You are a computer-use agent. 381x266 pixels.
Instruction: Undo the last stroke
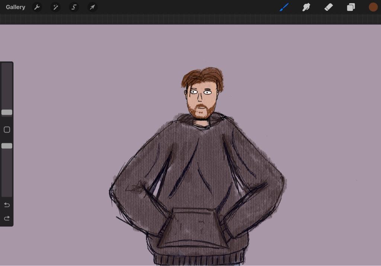[x=7, y=205]
